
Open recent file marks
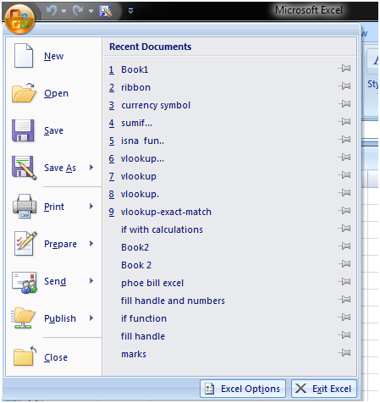134,354
